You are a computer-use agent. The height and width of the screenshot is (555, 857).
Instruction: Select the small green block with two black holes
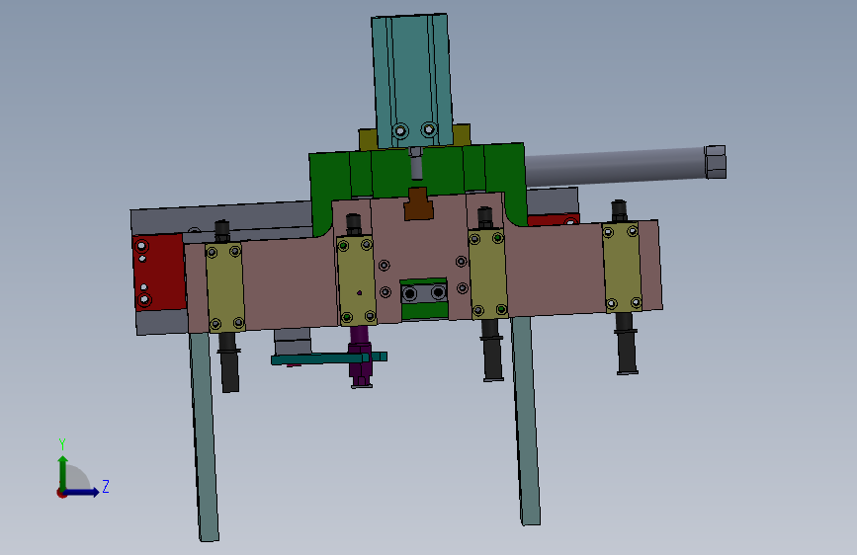424,299
